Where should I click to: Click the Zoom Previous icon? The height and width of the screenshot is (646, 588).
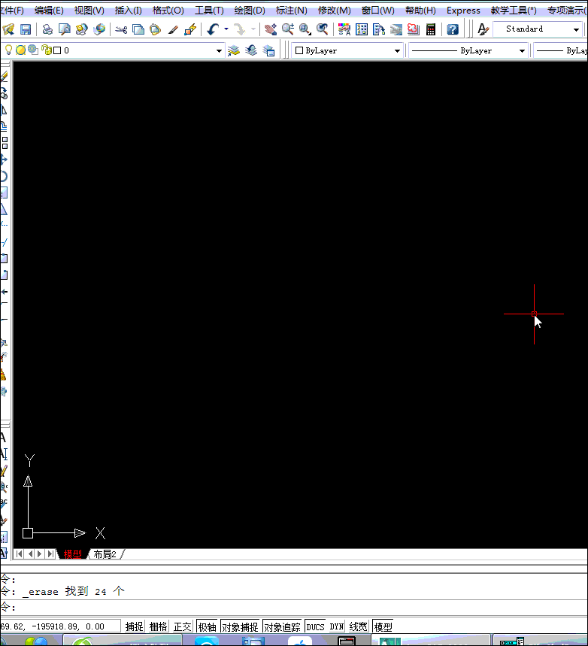tap(322, 29)
